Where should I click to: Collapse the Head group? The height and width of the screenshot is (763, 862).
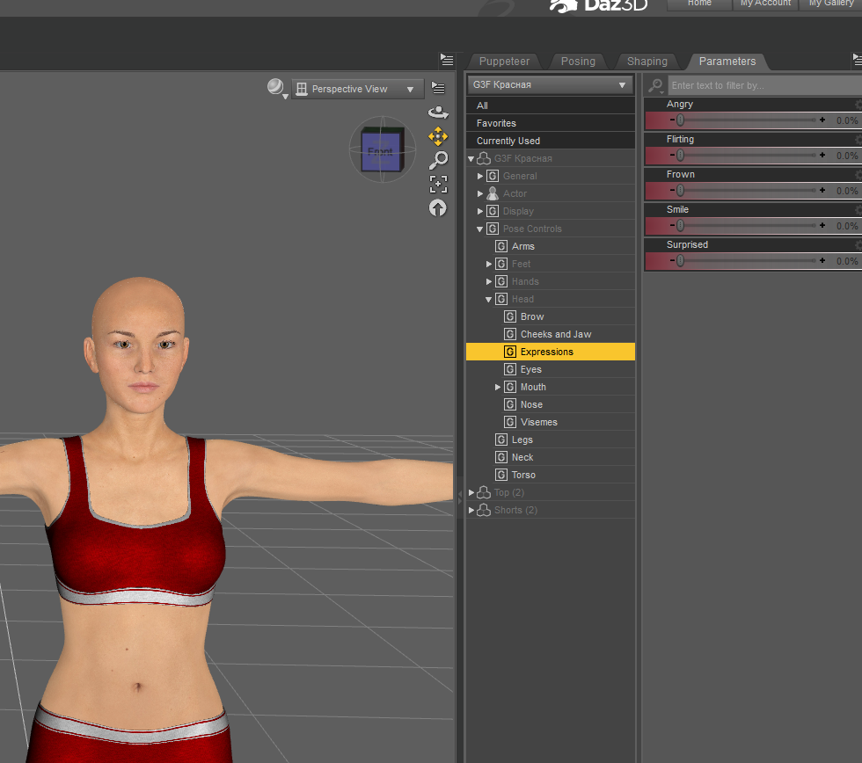pyautogui.click(x=489, y=300)
